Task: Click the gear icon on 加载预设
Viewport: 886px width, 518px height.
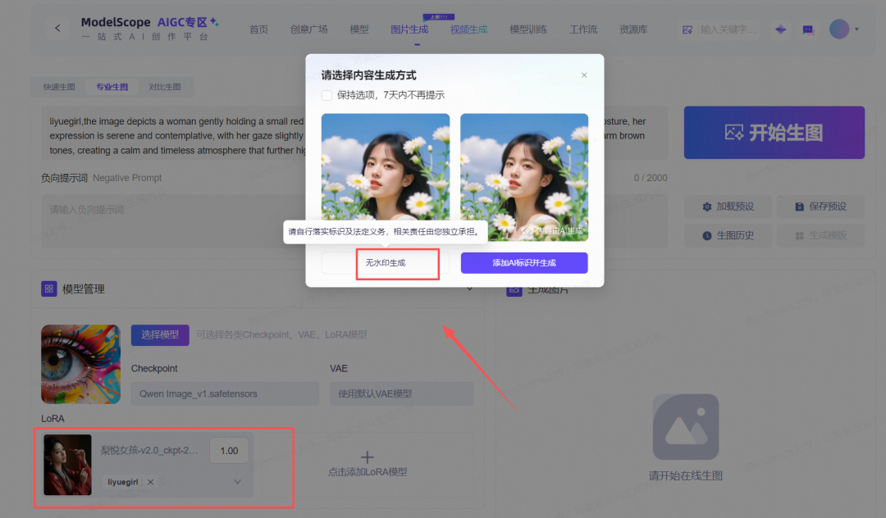Action: tap(707, 207)
